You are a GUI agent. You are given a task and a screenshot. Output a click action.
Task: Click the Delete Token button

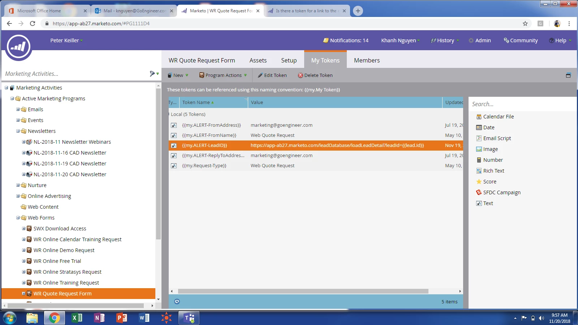(315, 75)
